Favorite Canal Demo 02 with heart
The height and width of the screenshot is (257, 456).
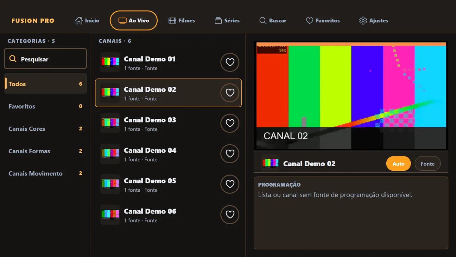[x=230, y=93]
